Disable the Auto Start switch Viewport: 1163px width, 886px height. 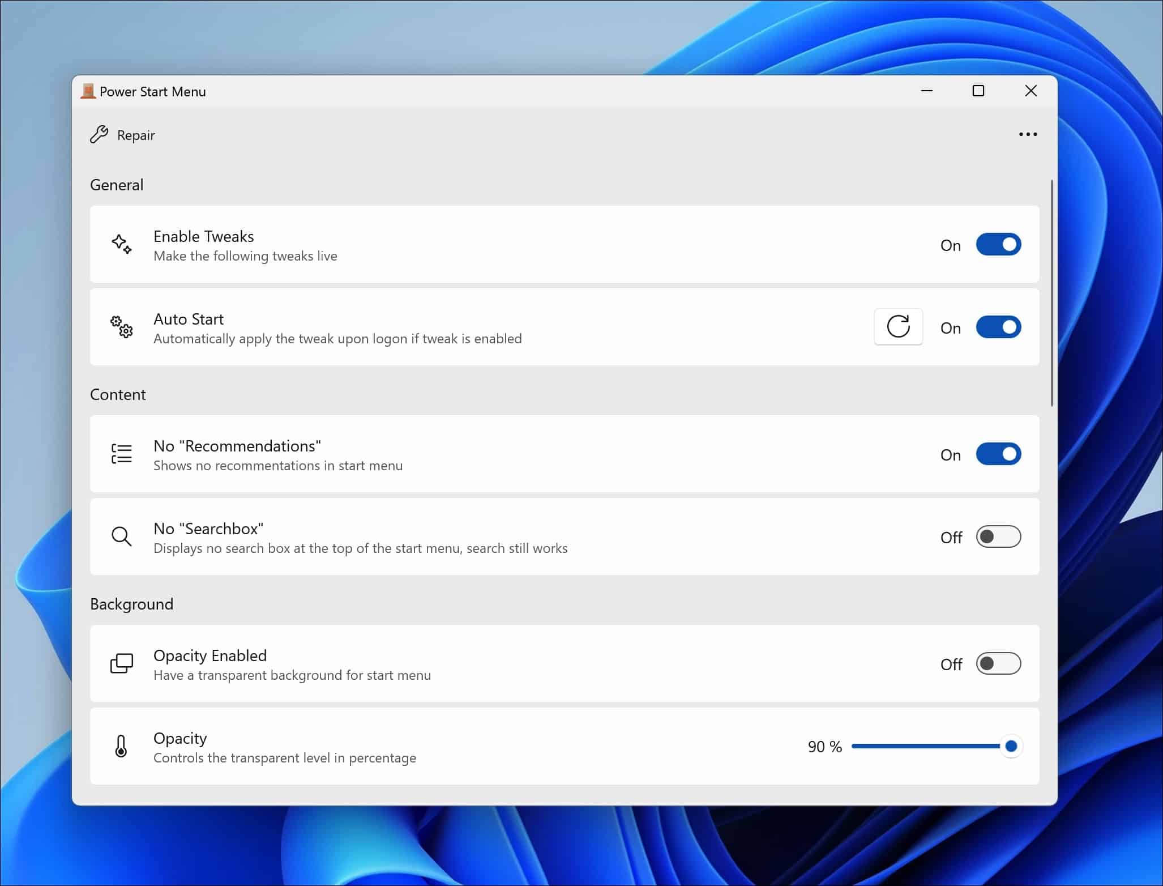pyautogui.click(x=997, y=327)
